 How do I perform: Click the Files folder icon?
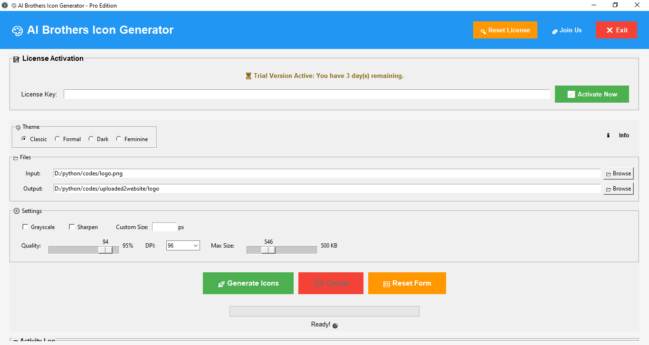[x=16, y=158]
